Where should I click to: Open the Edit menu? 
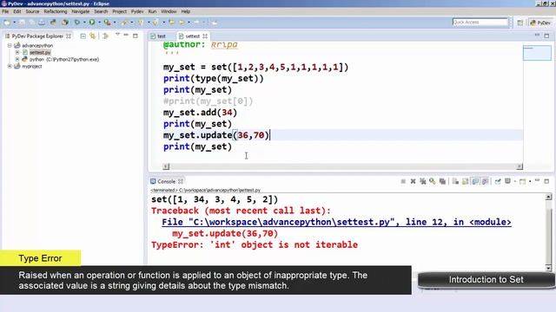point(17,11)
